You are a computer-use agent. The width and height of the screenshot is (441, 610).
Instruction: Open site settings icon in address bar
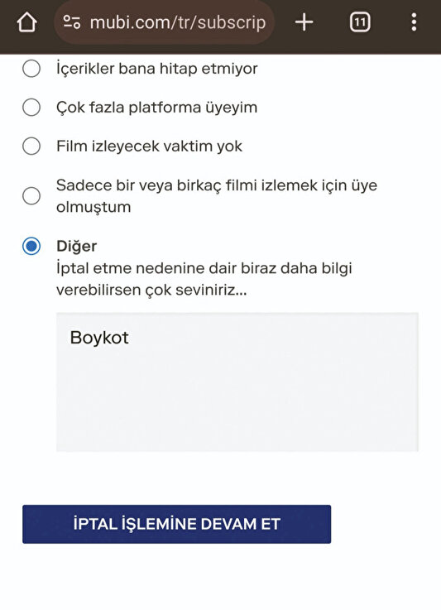coord(71,22)
